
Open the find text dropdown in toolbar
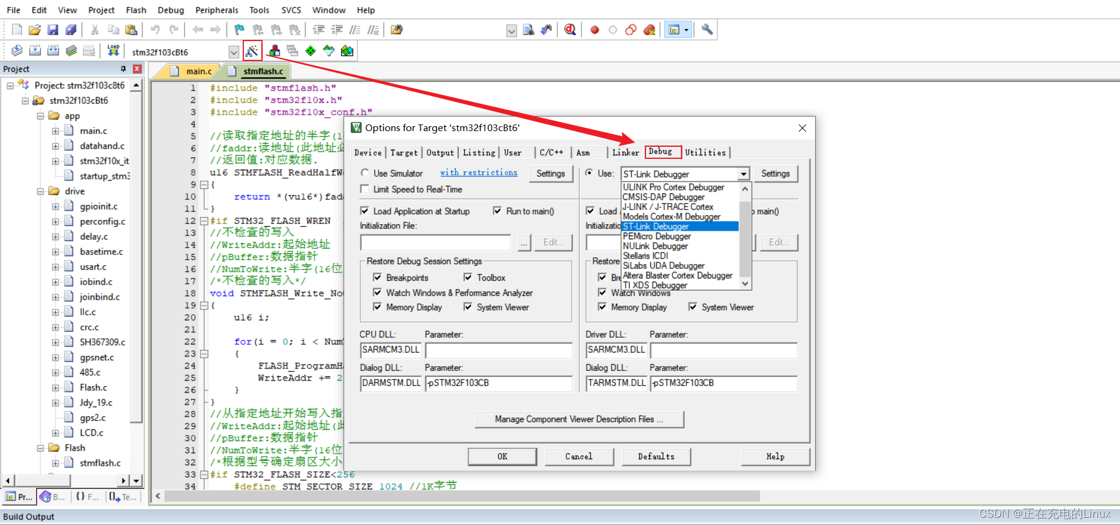[511, 31]
